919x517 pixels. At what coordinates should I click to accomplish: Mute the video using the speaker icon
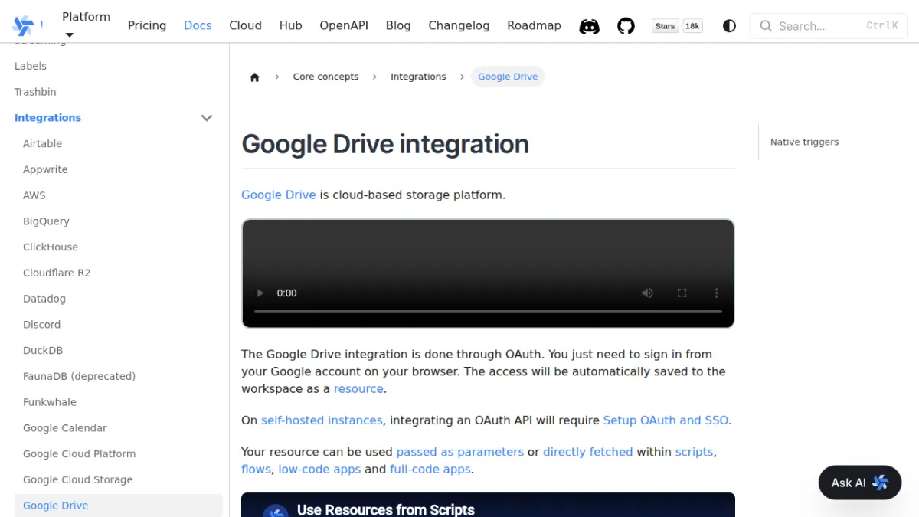coord(647,293)
